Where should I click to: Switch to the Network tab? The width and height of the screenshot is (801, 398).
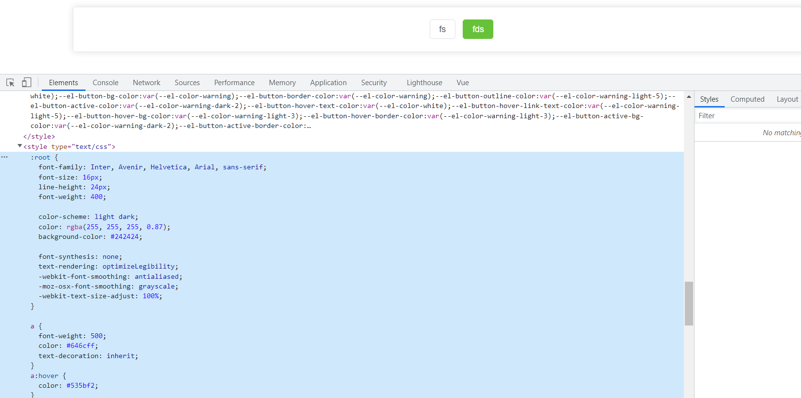146,83
